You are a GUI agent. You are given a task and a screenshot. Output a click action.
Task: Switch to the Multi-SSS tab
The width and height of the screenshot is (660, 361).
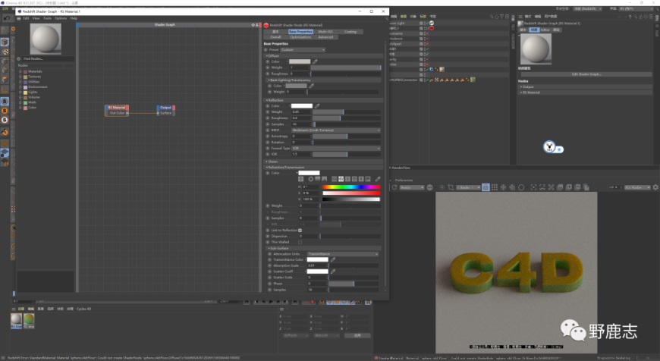(x=325, y=32)
